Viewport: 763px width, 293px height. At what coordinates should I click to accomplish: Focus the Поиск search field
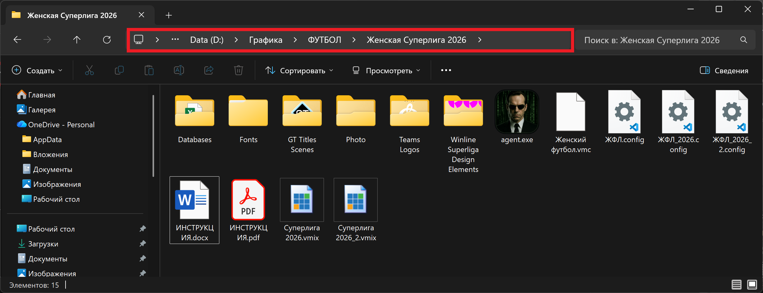(x=665, y=40)
